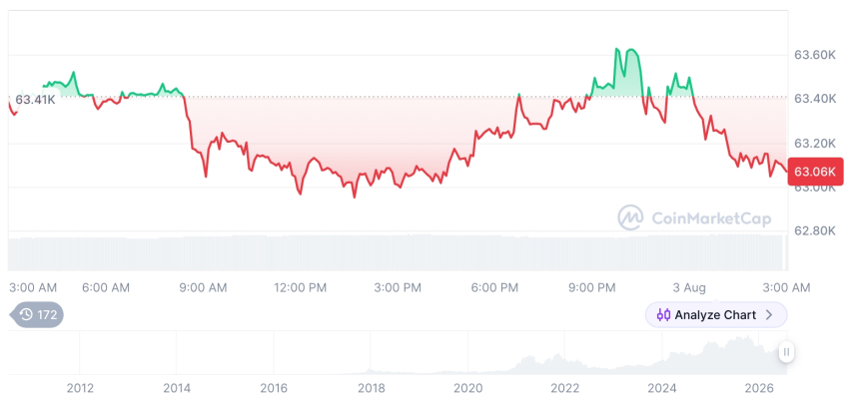Click the volume bars beneath the chart
The image size is (859, 400).
point(398,252)
